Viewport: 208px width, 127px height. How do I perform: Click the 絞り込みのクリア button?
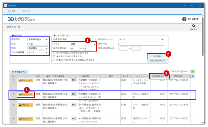[157, 61]
